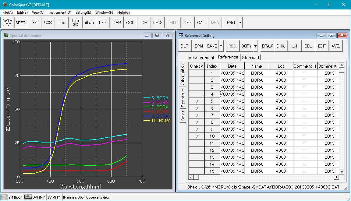Click the table's scroll up arrow
Image resolution: width=351 pixels, height=201 pixels.
pyautogui.click(x=342, y=65)
